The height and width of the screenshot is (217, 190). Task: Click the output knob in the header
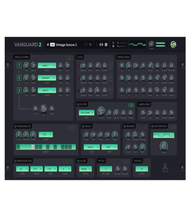tap(152, 44)
